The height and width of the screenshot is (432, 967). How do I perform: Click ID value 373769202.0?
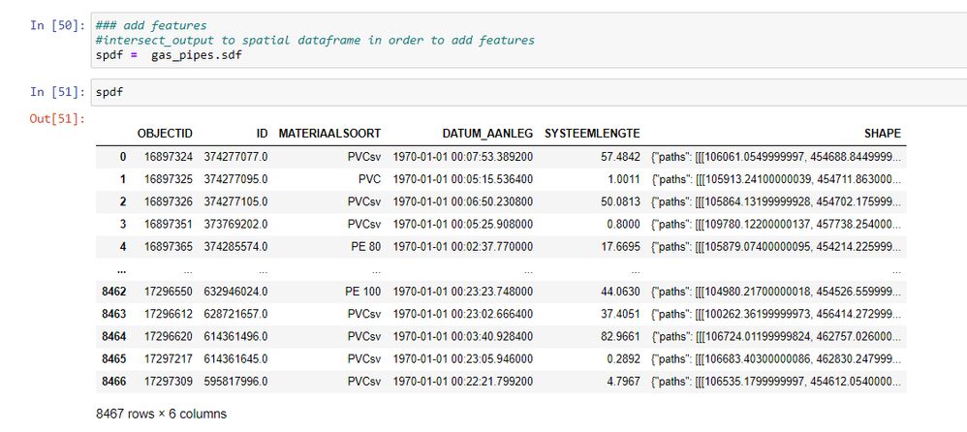[236, 225]
